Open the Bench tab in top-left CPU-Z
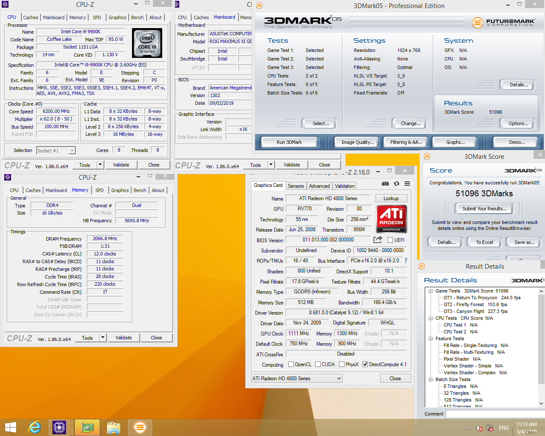 (x=137, y=17)
